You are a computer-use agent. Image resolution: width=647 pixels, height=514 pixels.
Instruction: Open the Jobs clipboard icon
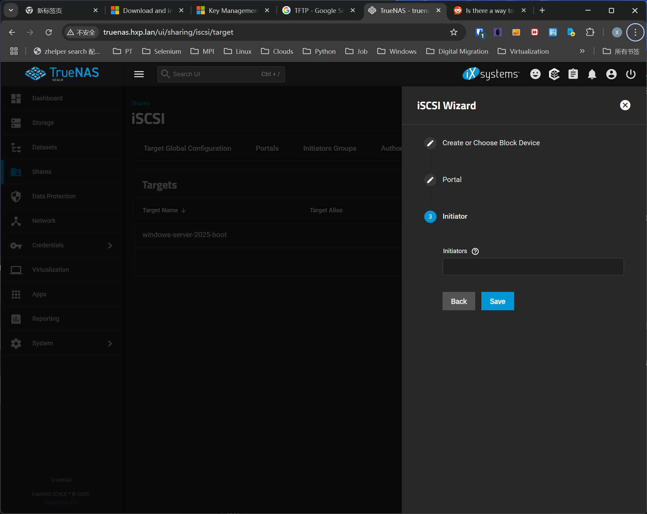pyautogui.click(x=573, y=74)
